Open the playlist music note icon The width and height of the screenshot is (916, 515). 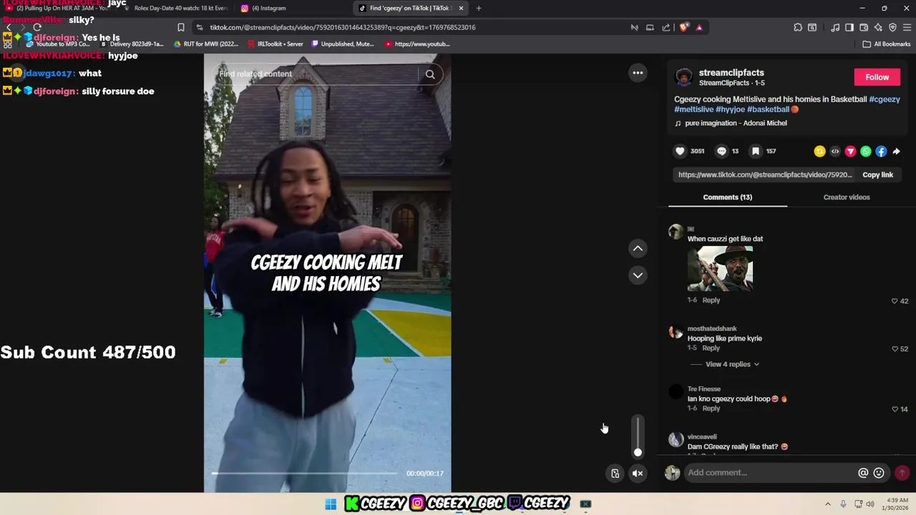(835, 27)
